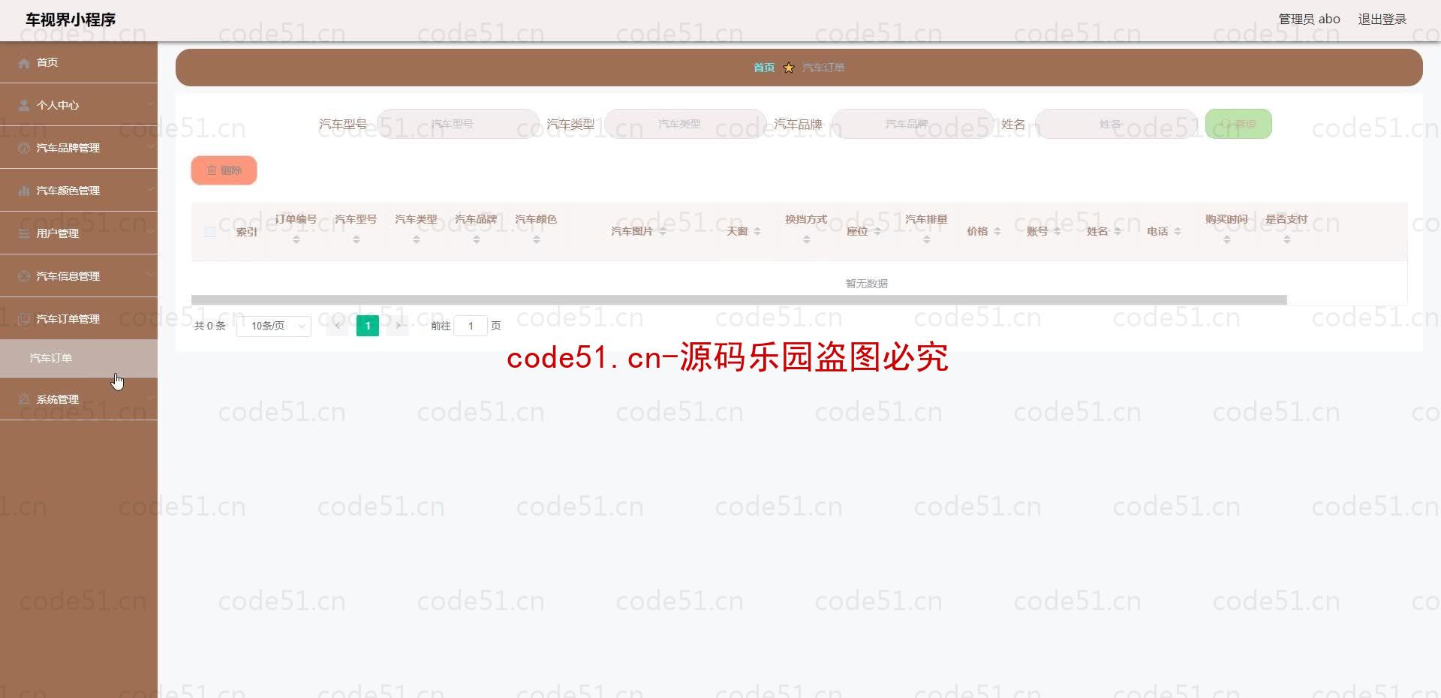Click the 索引 column header
1441x698 pixels.
(x=246, y=232)
